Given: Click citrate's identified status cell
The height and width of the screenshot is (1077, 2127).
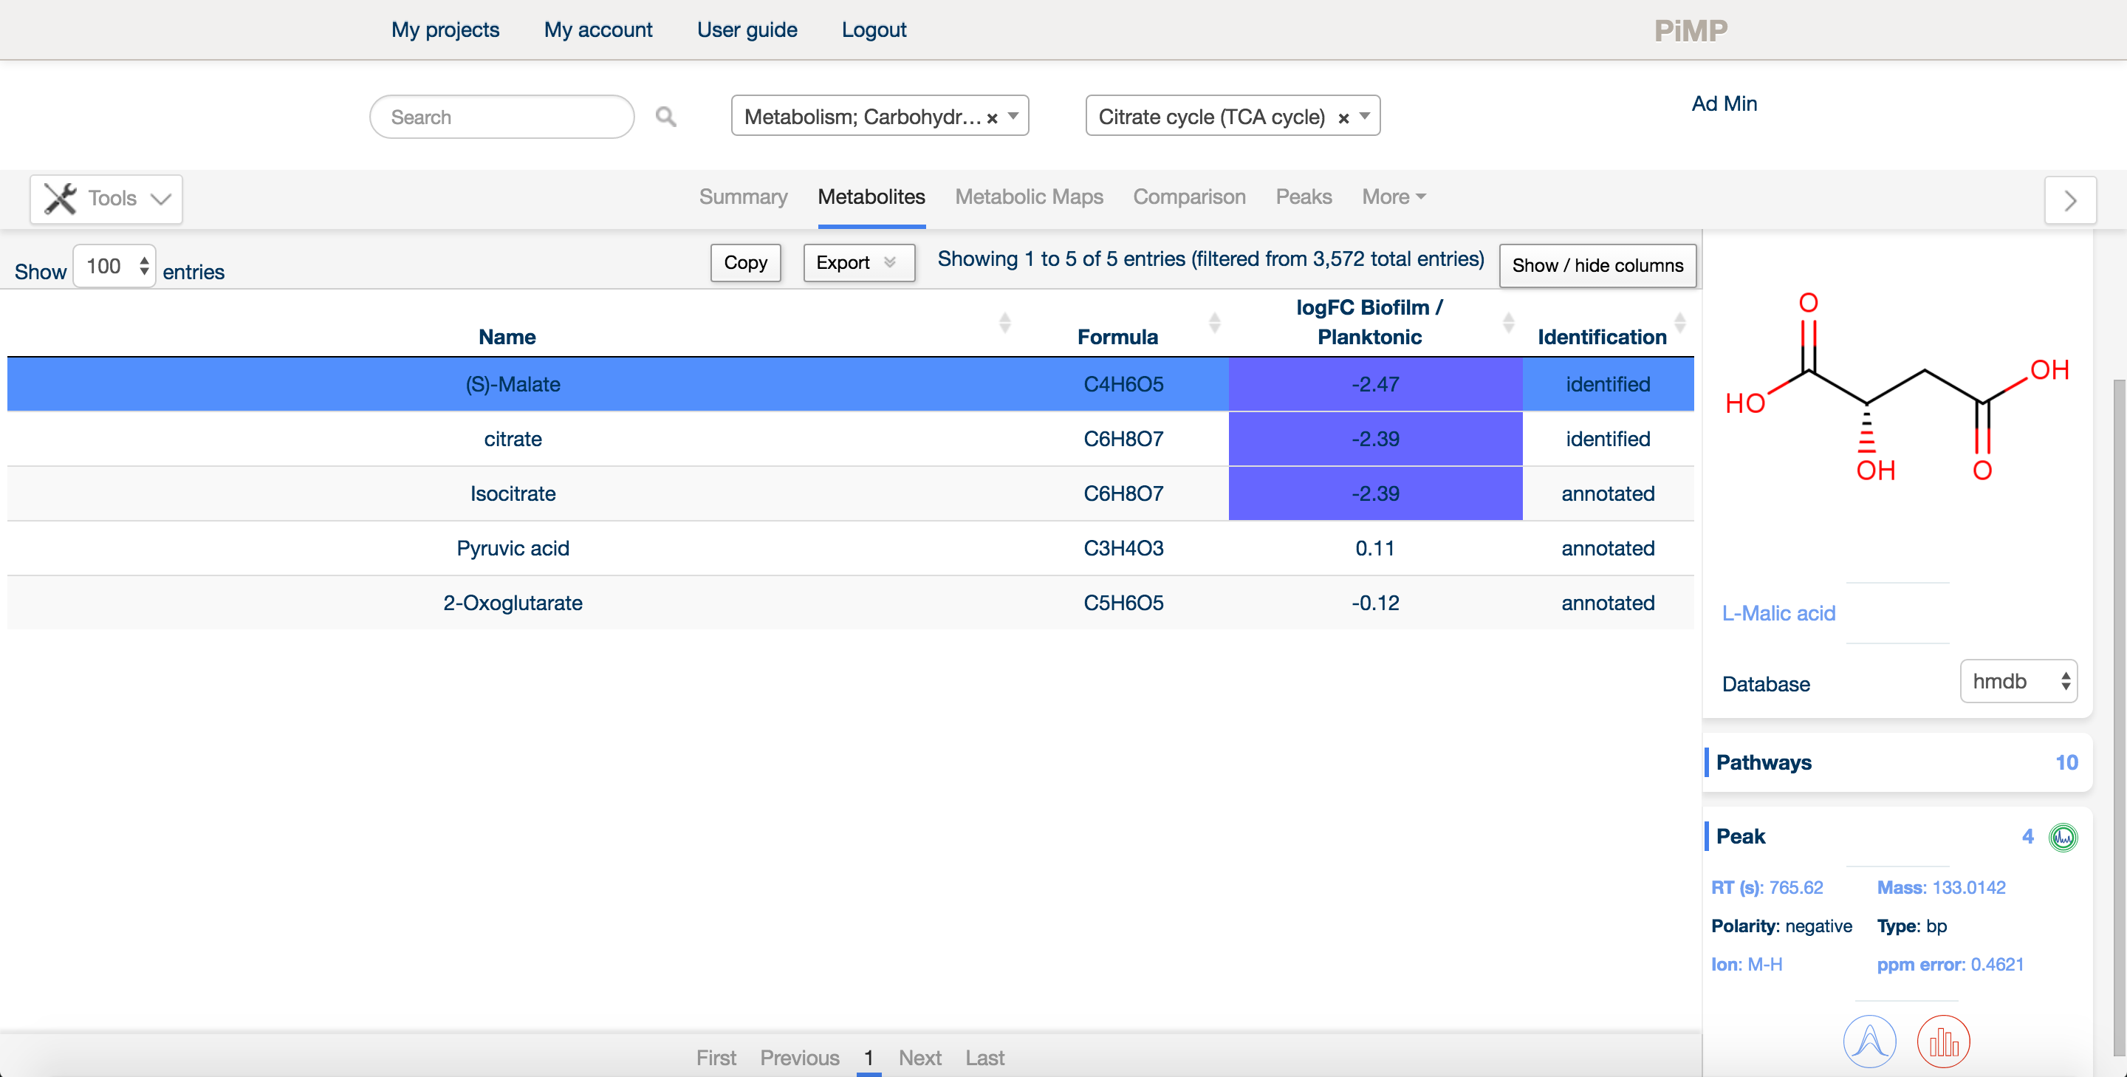Looking at the screenshot, I should click(1608, 439).
